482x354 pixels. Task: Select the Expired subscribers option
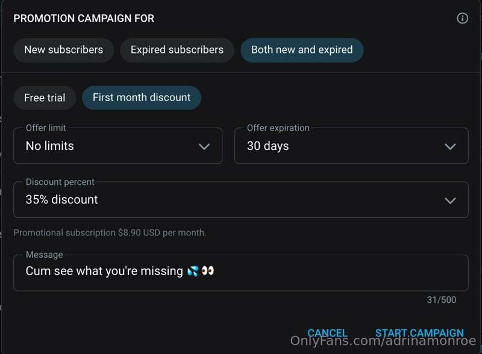177,50
